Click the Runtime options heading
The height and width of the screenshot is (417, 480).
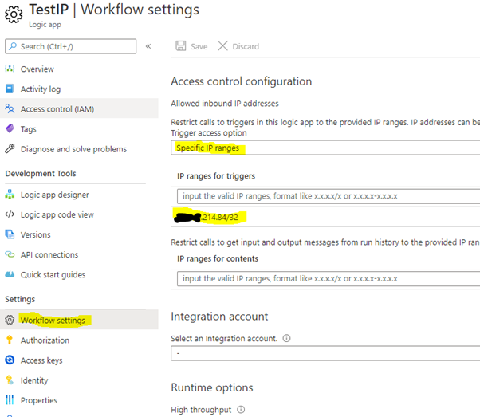pyautogui.click(x=212, y=387)
